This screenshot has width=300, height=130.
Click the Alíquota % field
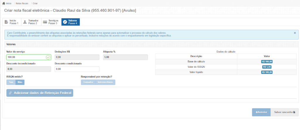pyautogui.click(x=125, y=57)
